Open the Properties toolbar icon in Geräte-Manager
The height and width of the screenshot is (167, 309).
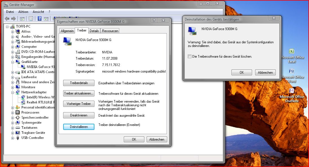(31, 19)
